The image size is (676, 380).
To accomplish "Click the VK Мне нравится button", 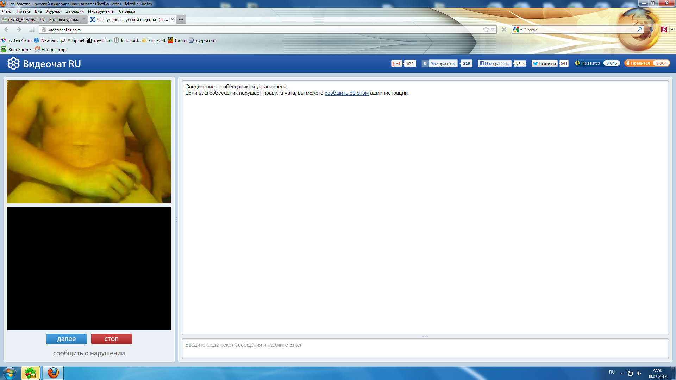I will (440, 63).
